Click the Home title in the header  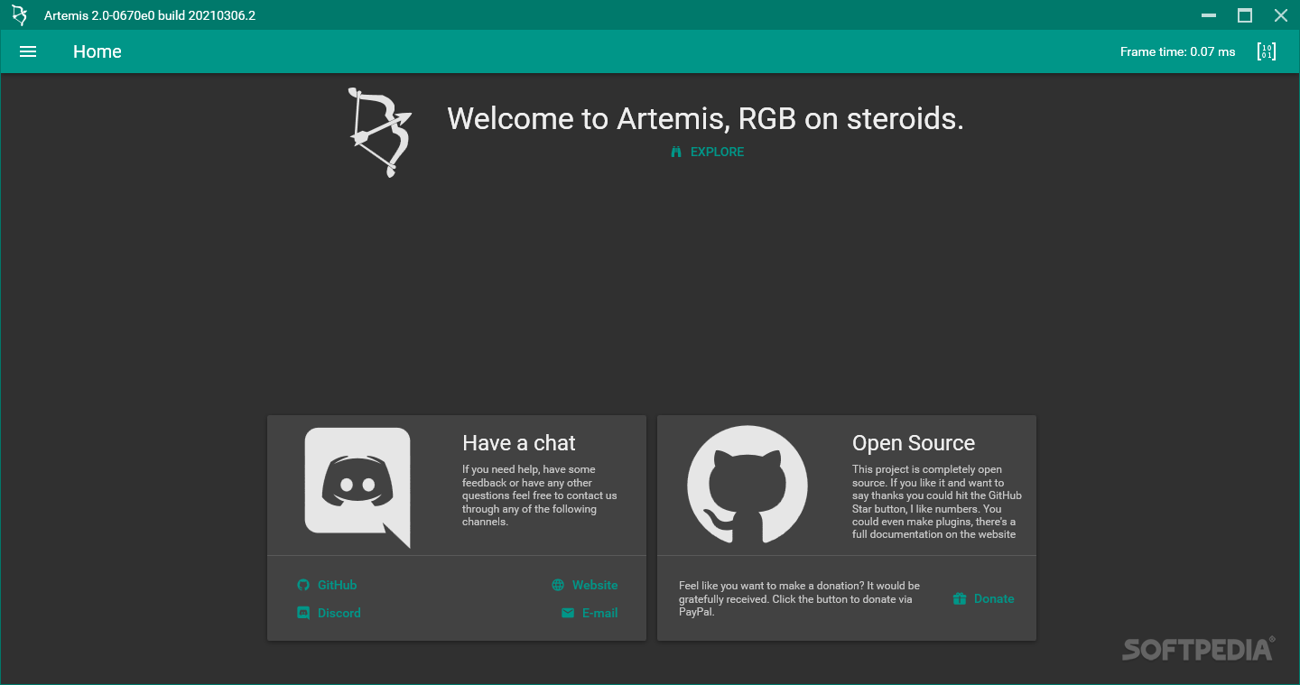97,51
